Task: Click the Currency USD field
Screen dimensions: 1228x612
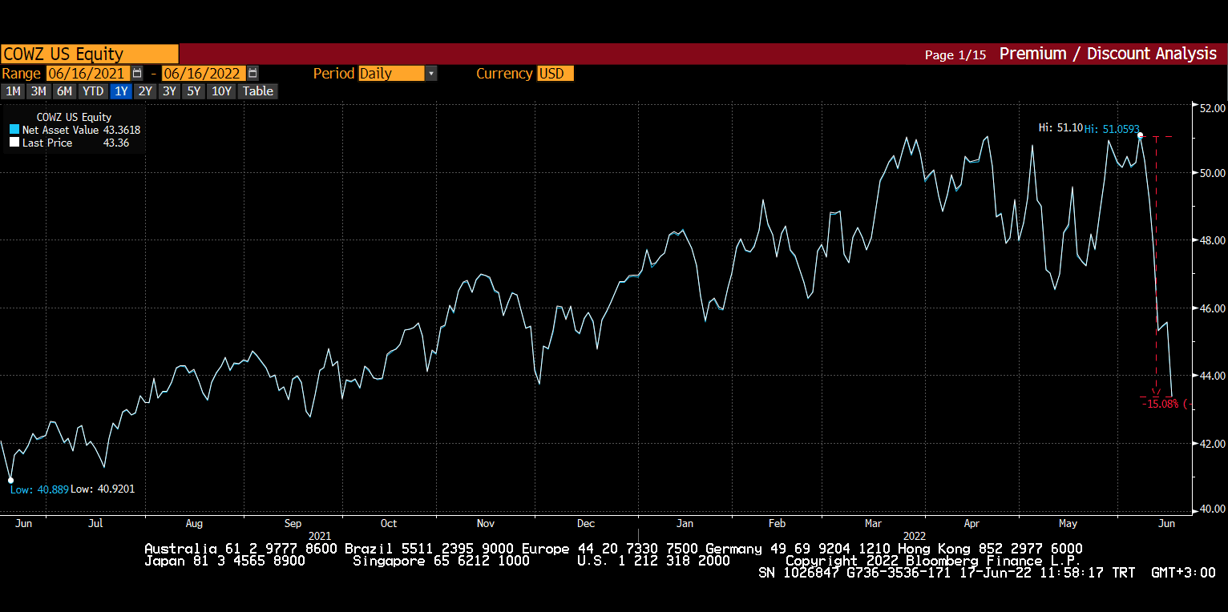Action: 555,74
